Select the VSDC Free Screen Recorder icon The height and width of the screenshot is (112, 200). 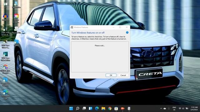pyautogui.click(x=5, y=31)
